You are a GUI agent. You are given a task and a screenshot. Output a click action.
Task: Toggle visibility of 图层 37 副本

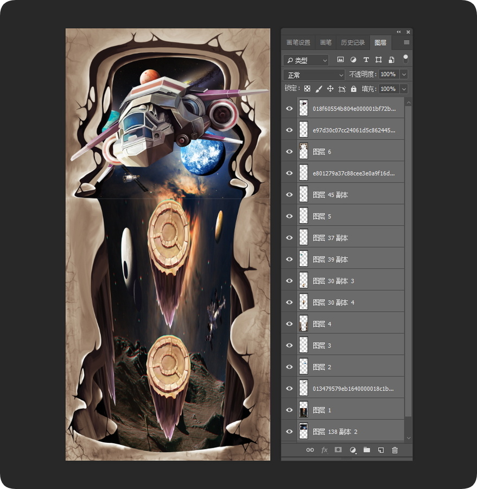click(x=289, y=237)
